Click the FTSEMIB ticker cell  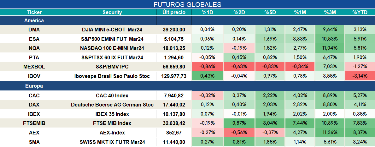[x=34, y=123]
